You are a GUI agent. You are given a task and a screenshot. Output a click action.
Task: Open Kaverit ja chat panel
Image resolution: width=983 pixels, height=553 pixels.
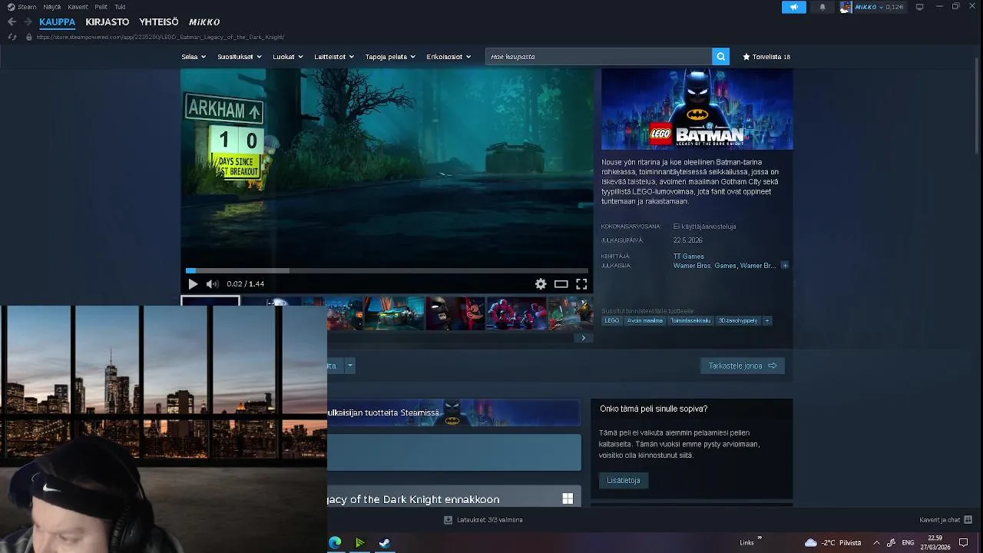(x=945, y=520)
